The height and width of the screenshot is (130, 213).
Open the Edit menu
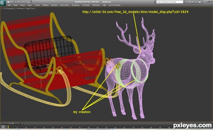tap(9, 5)
